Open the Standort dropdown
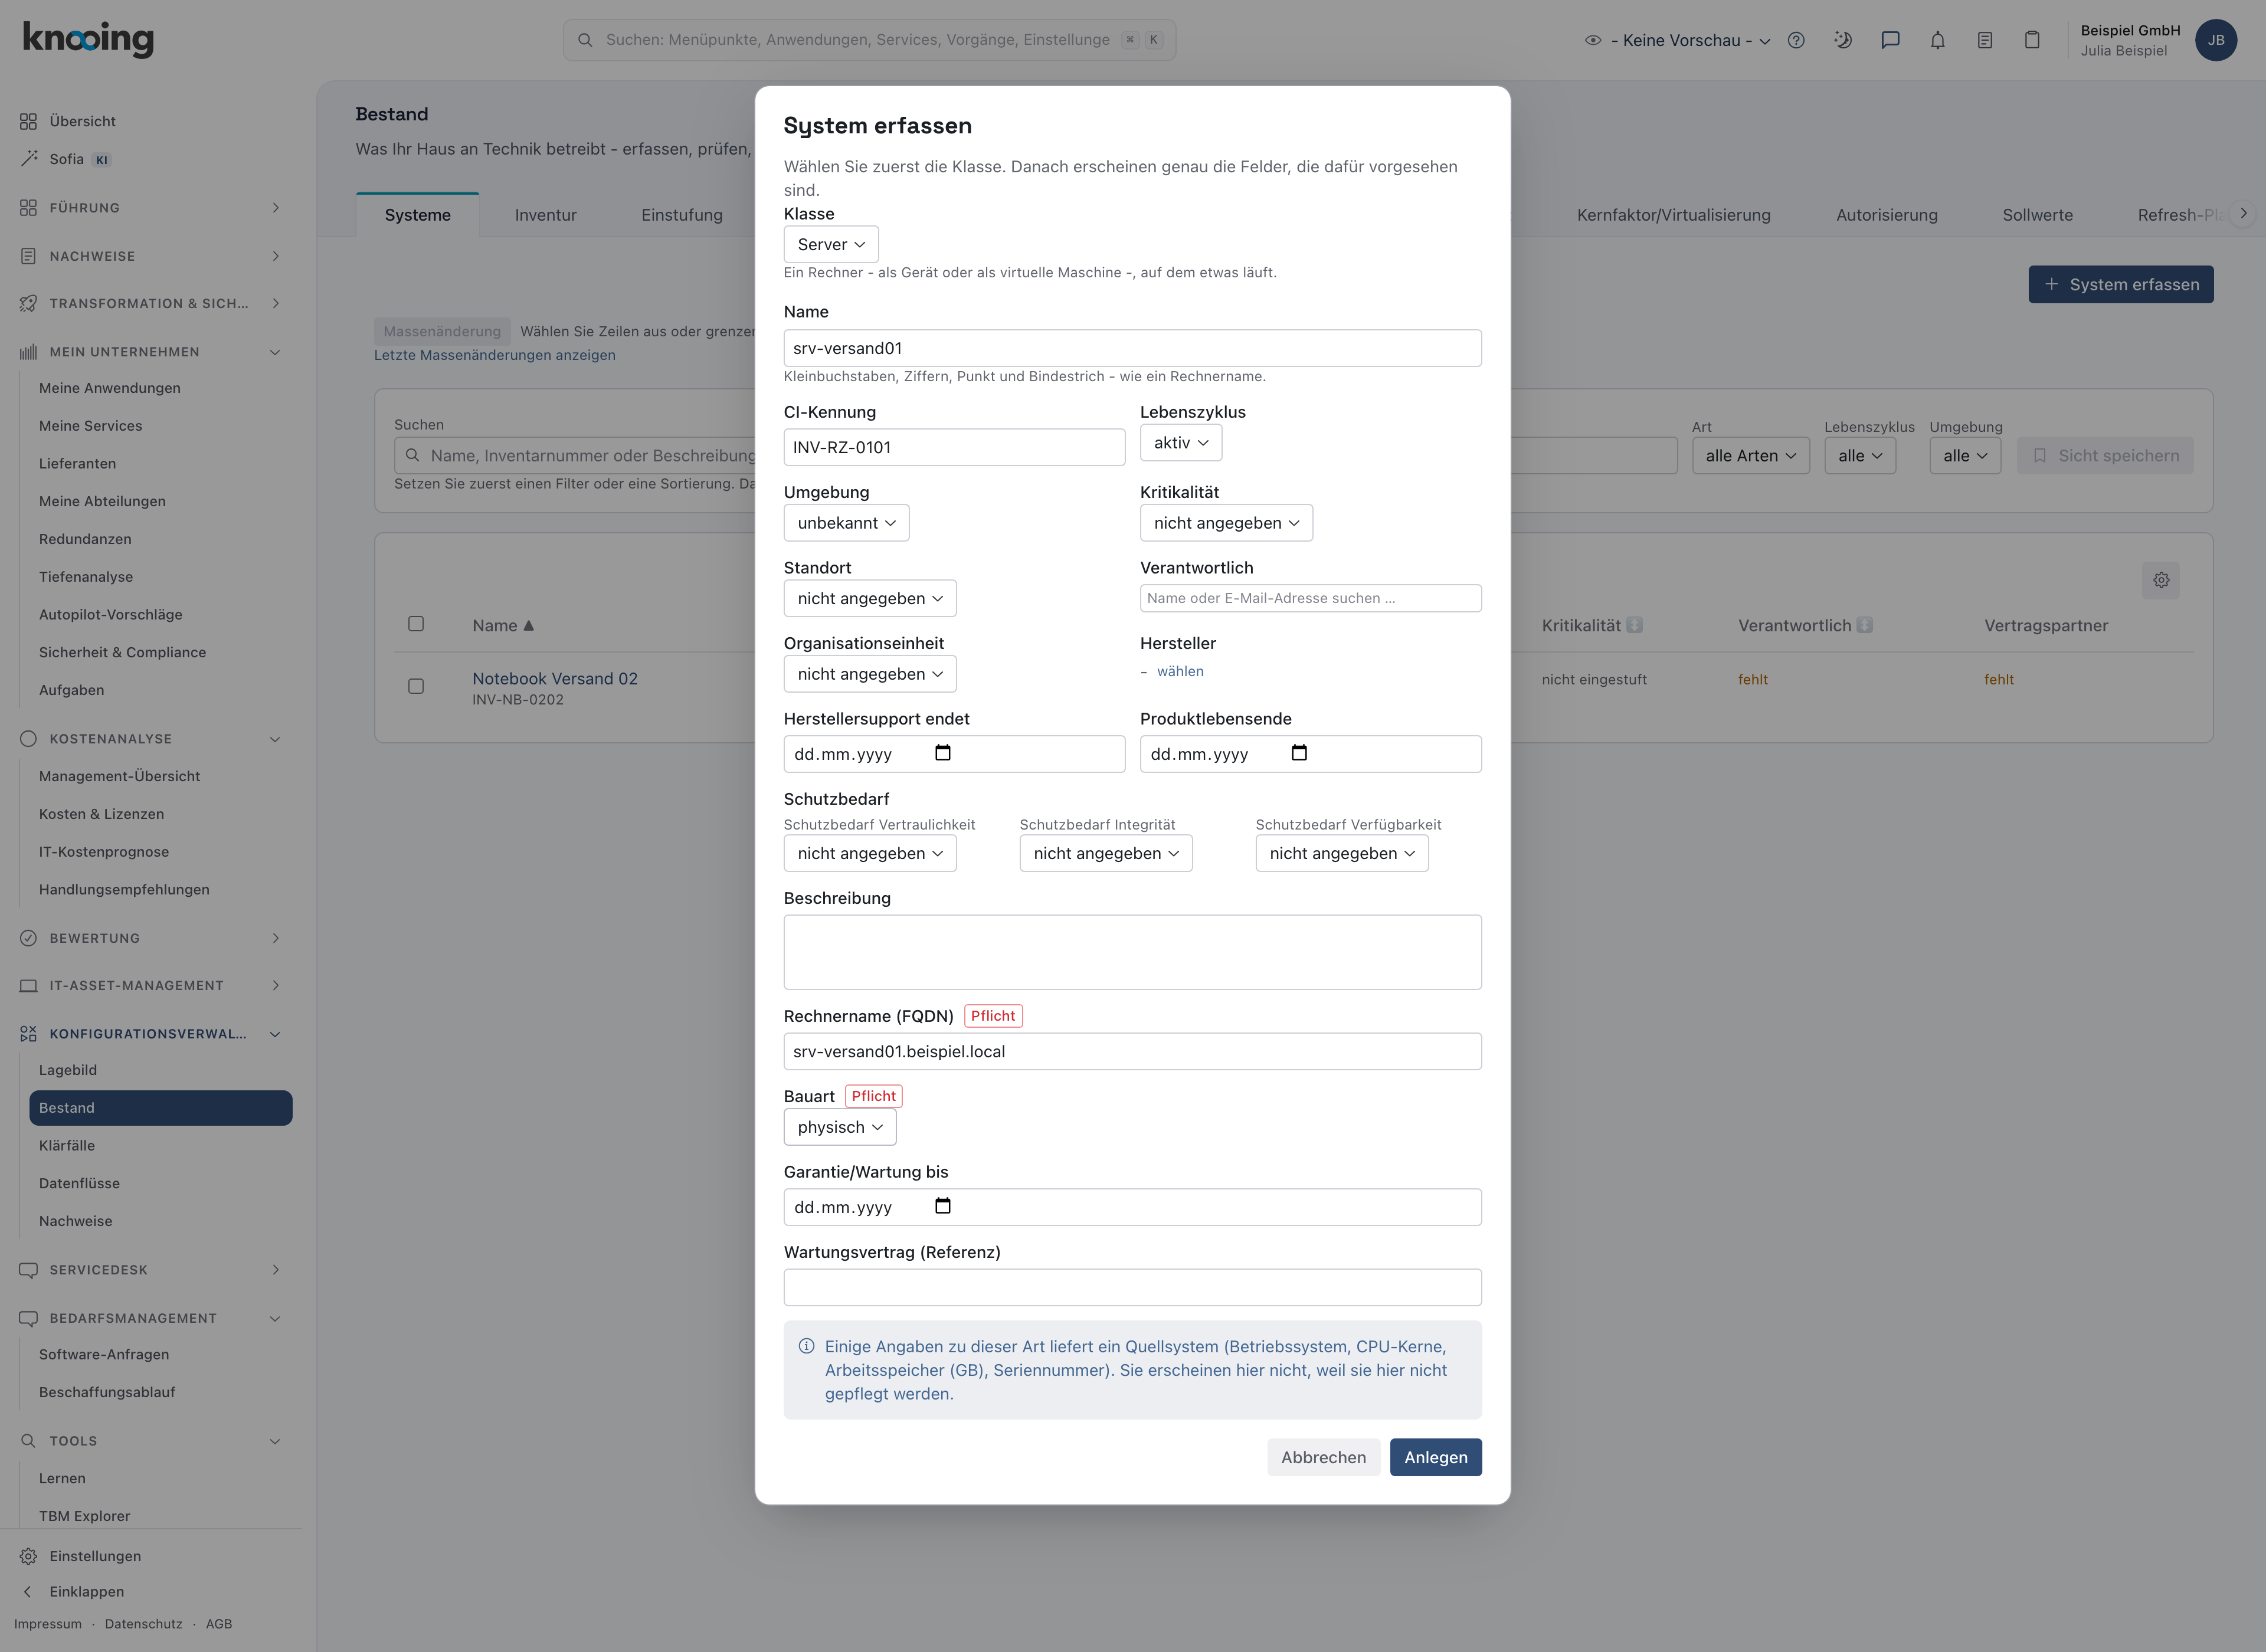Screen dimensions: 2266x1652 [x=870, y=598]
